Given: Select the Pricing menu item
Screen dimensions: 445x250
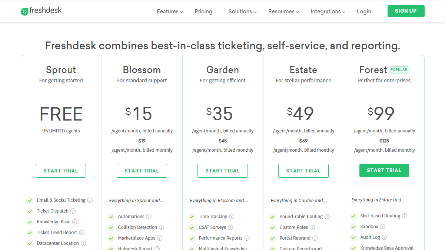Looking at the screenshot, I should 203,11.
